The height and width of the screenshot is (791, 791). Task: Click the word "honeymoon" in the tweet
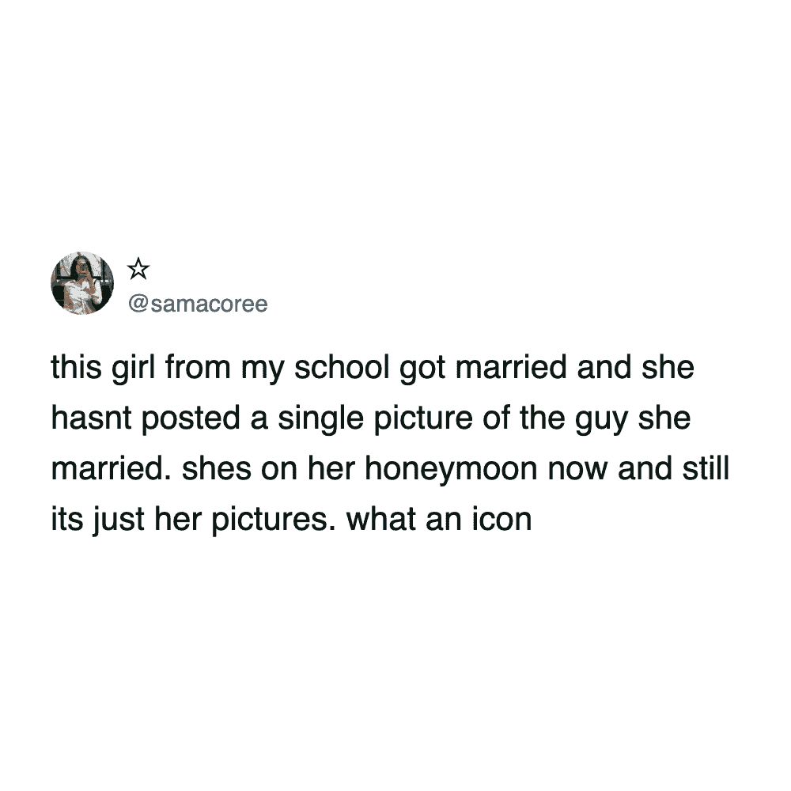[451, 468]
